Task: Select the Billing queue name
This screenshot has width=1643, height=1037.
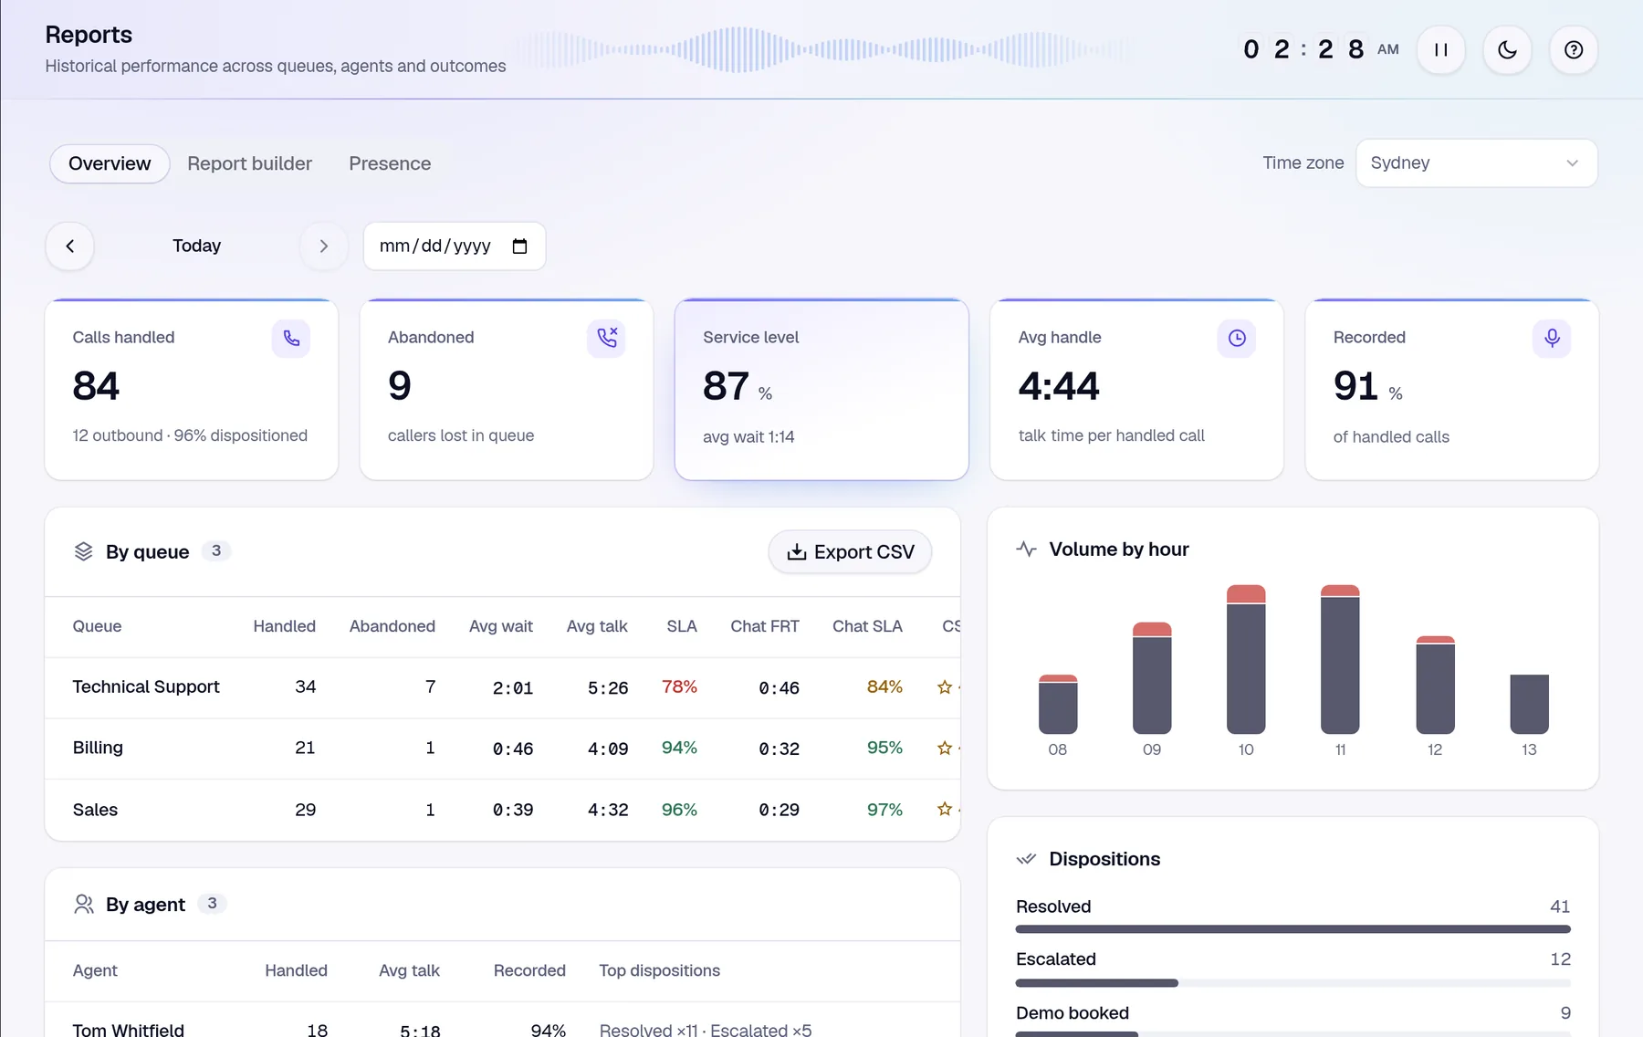Action: 98,748
